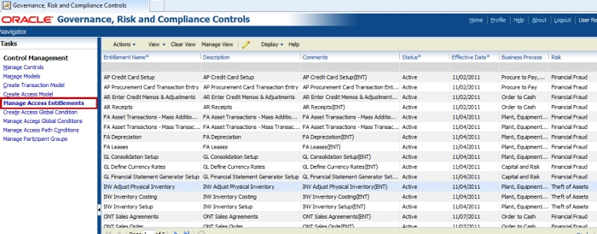
Task: Open the Navigator menu bar item
Action: 13,32
